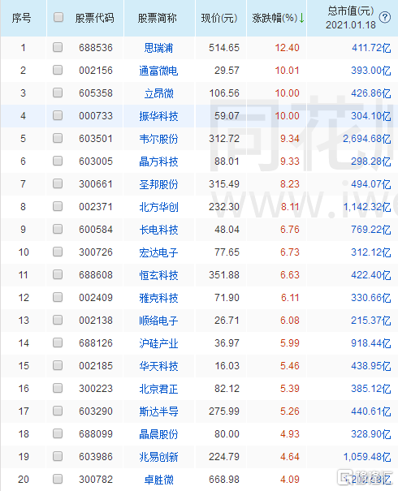Select the checkbox for row 603501

(58, 138)
